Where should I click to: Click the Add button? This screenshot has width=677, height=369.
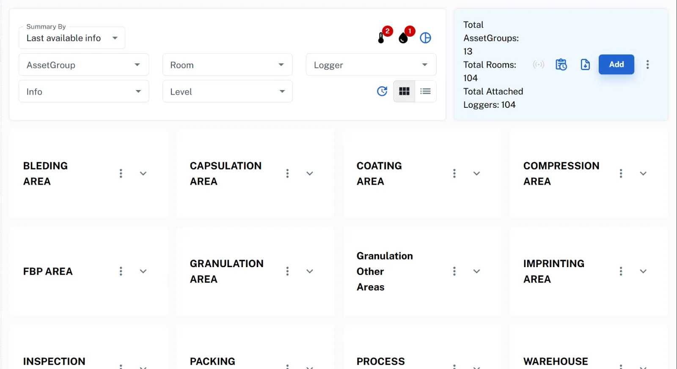pos(616,65)
